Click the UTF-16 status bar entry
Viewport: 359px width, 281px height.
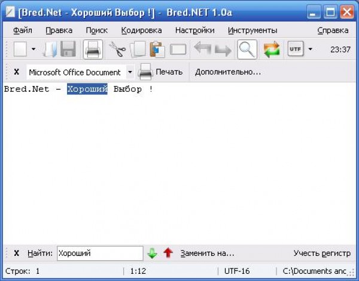tap(237, 271)
